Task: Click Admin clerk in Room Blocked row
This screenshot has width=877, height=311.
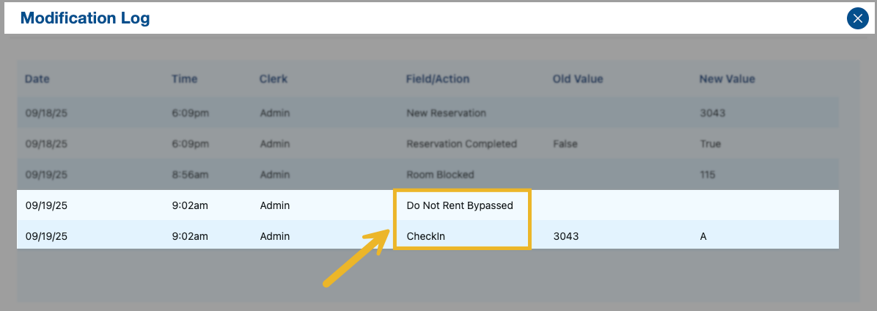Action: [x=275, y=175]
